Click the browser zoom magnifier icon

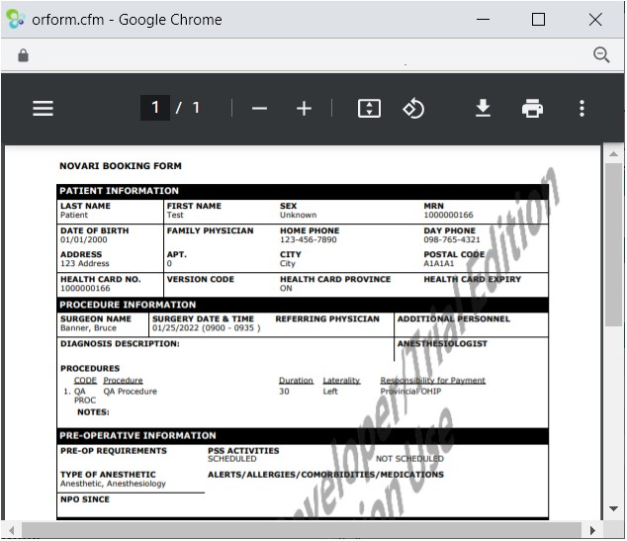(601, 54)
